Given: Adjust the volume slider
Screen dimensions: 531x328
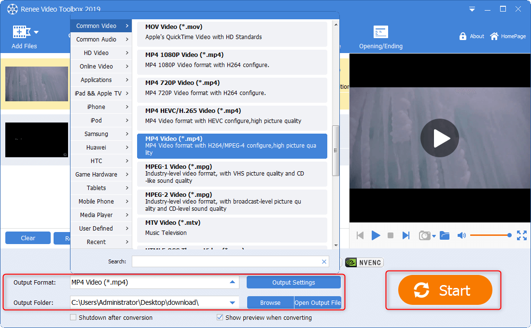Looking at the screenshot, I should coord(489,235).
